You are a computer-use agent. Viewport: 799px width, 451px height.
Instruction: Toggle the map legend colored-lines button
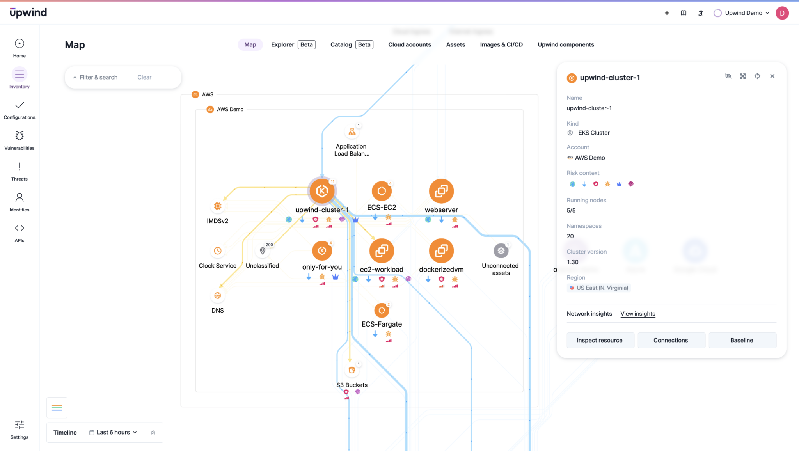[57, 408]
